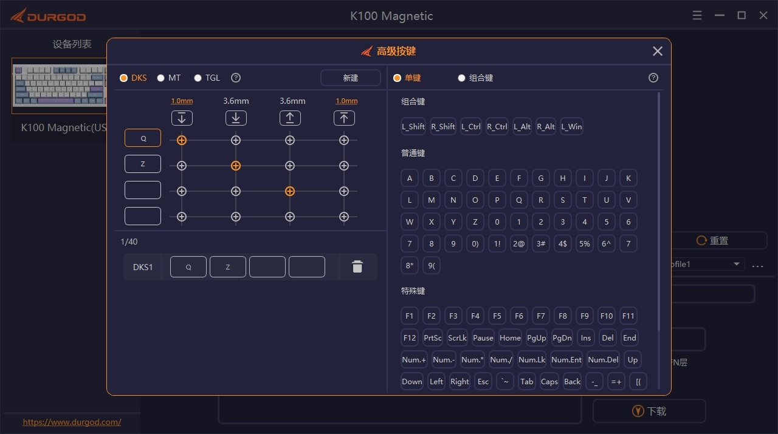Click the full-release icon (up arrow to bar)
The image size is (778, 434).
[344, 118]
